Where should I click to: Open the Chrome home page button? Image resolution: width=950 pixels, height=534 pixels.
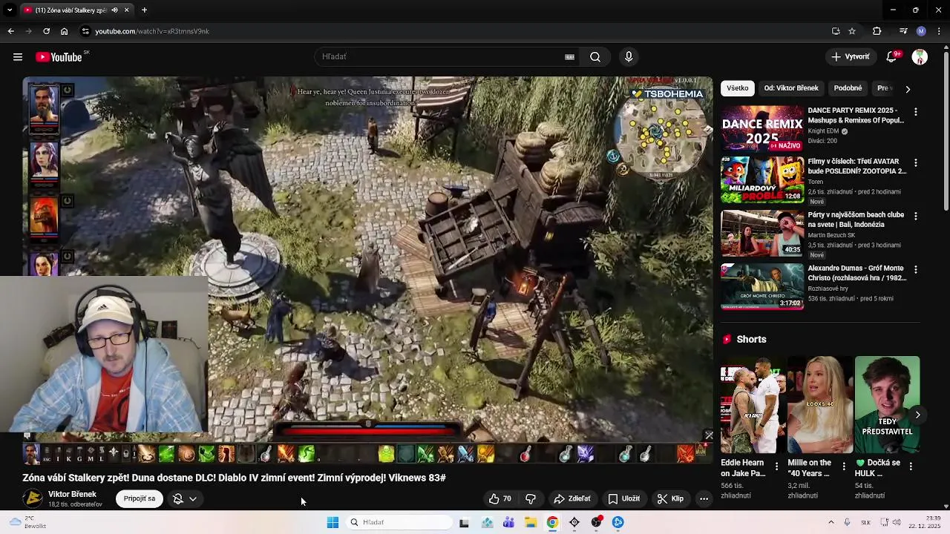[x=65, y=31]
